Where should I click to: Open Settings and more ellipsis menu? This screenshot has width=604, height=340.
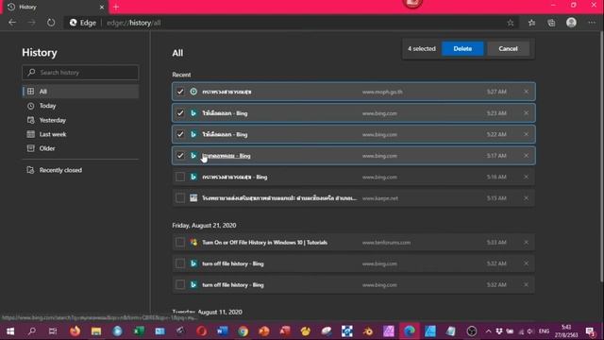point(592,23)
